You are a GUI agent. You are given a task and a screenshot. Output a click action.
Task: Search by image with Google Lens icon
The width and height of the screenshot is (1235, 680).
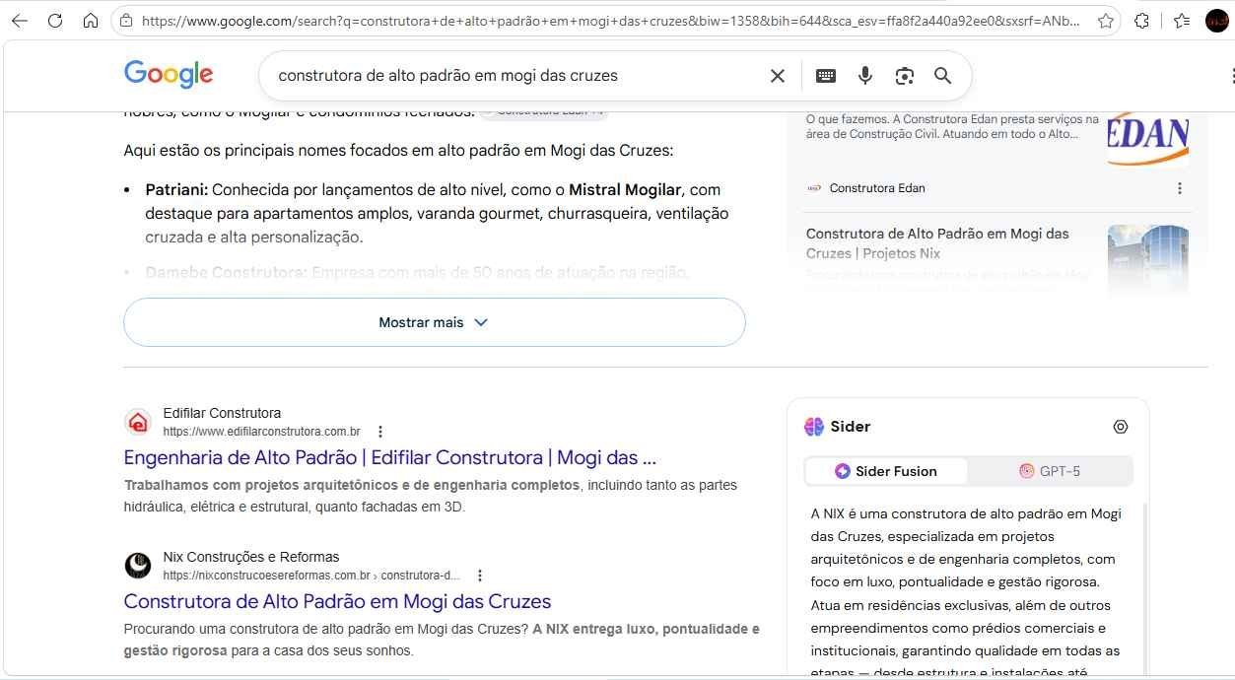(x=905, y=76)
